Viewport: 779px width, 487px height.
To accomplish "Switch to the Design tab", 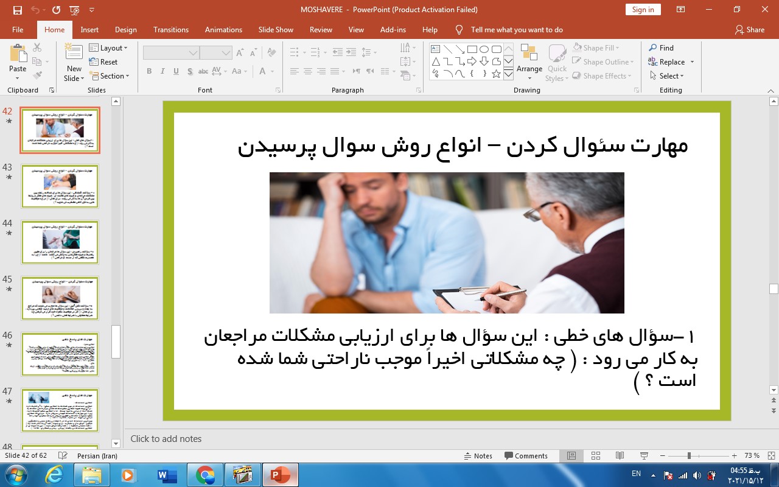I will coord(125,29).
